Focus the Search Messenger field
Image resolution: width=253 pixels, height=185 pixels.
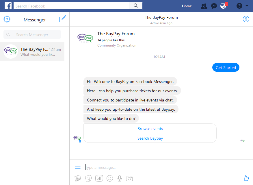[x=32, y=35]
